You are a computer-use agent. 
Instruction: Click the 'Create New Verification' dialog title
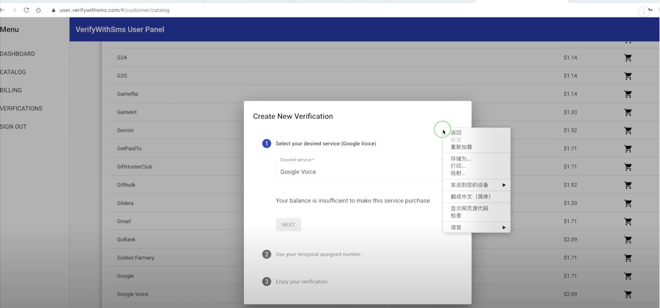coord(293,116)
